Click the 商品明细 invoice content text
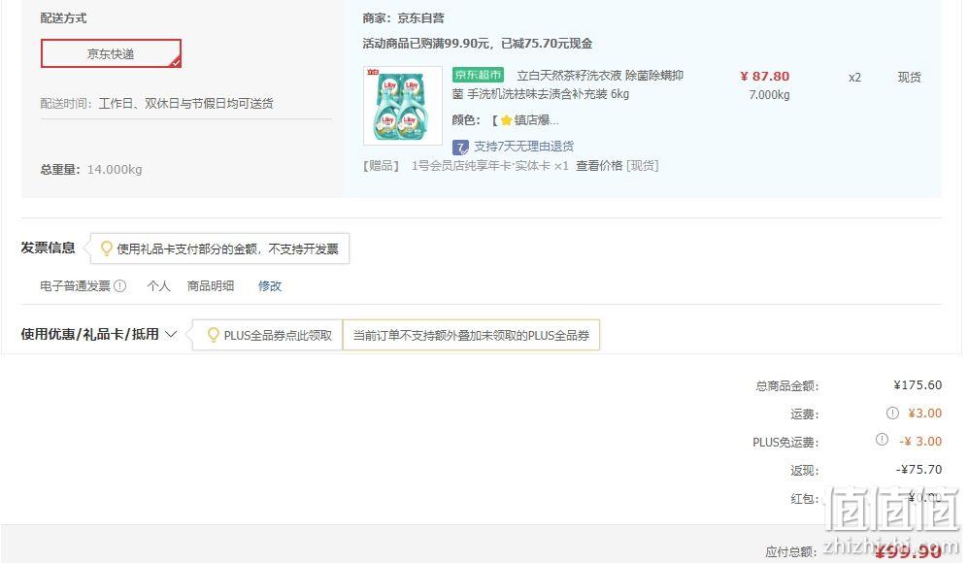 click(211, 285)
